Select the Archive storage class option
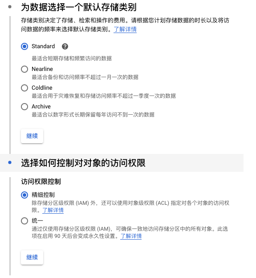The width and height of the screenshot is (256, 278). pyautogui.click(x=24, y=107)
